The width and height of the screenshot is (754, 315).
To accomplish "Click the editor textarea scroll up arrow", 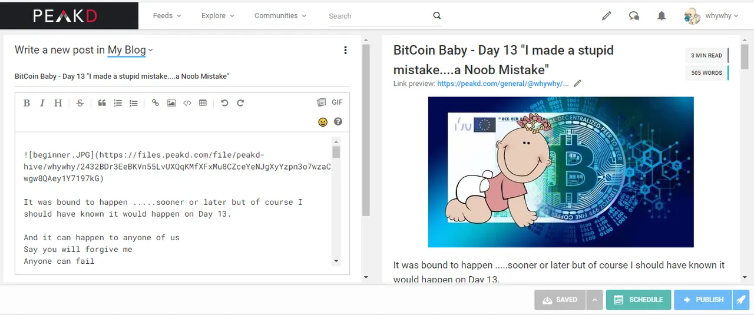I will pos(336,141).
